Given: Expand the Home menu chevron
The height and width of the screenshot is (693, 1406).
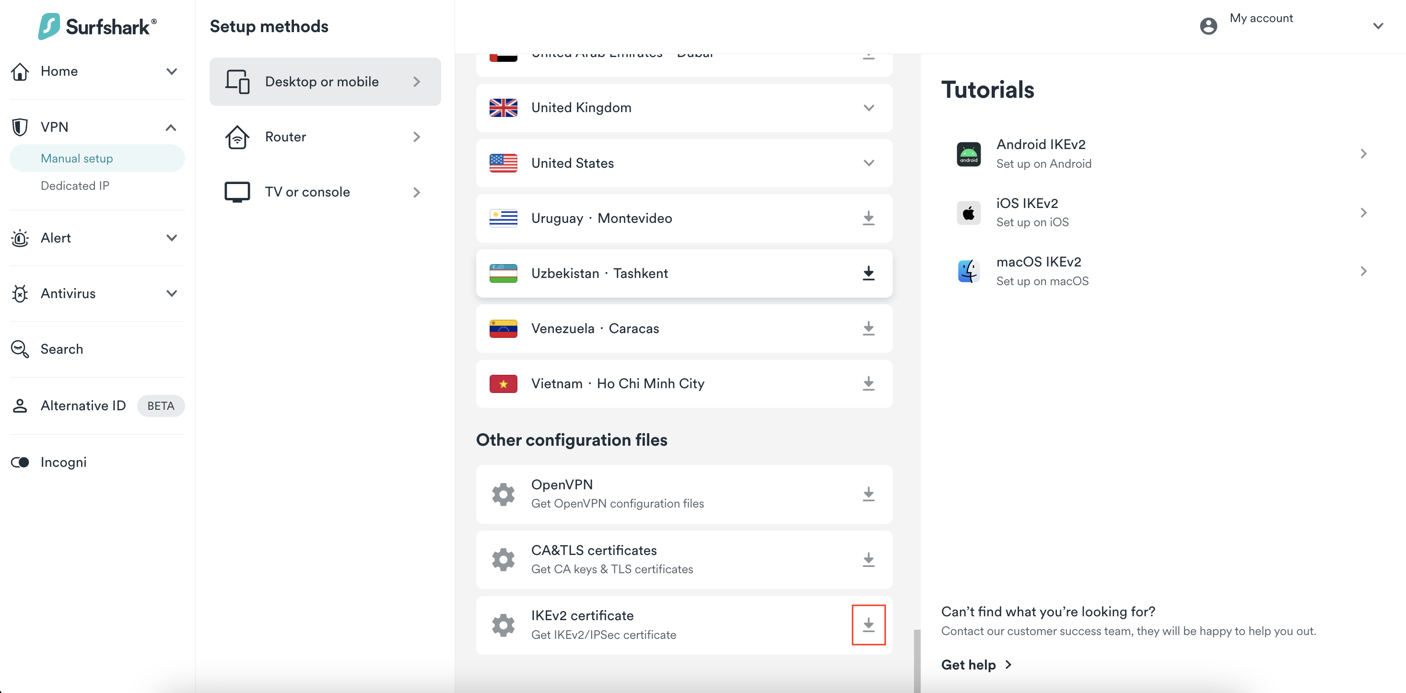Looking at the screenshot, I should pyautogui.click(x=171, y=71).
